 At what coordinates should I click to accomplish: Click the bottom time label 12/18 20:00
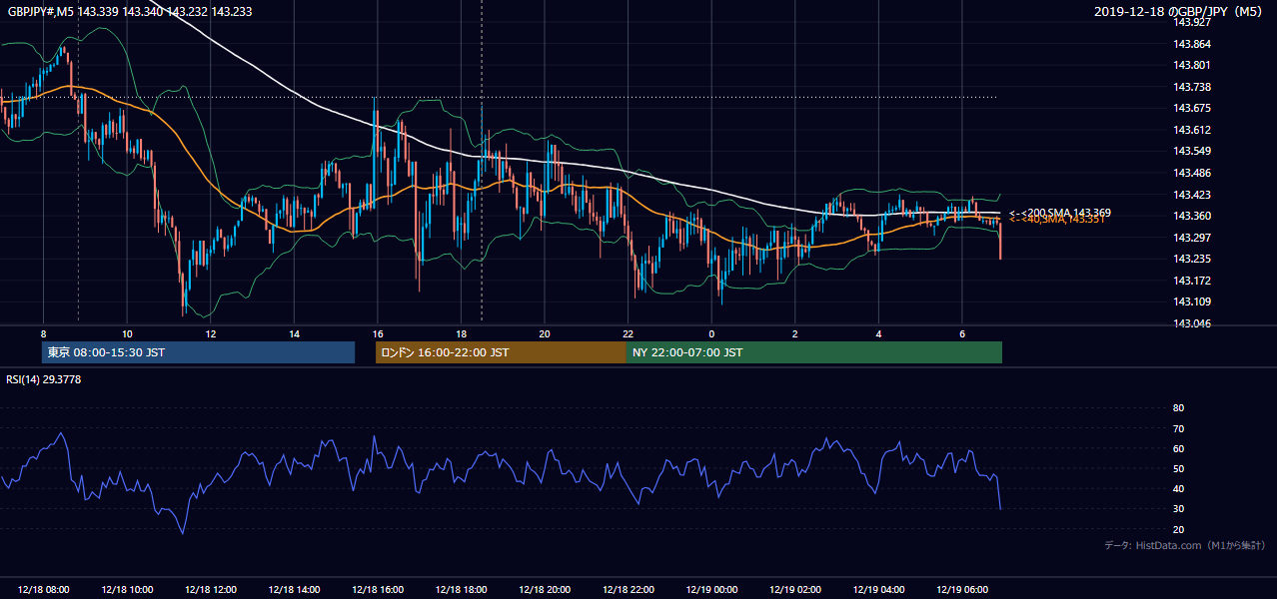coord(545,590)
